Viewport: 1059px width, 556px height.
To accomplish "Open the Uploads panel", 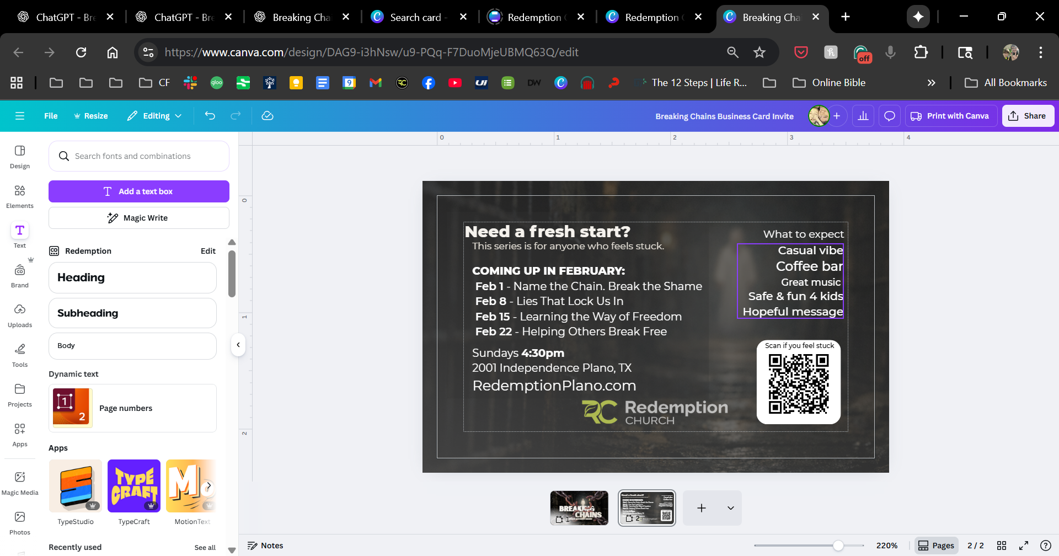I will [20, 316].
